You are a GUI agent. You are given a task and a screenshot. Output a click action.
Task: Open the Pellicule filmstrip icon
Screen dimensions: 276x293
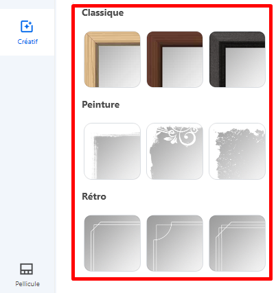tap(27, 269)
